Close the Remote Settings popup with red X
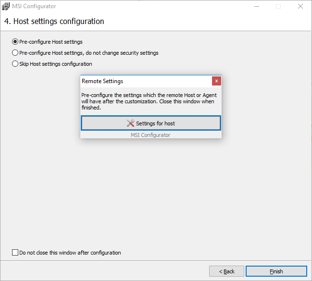This screenshot has width=312, height=281. coord(216,81)
